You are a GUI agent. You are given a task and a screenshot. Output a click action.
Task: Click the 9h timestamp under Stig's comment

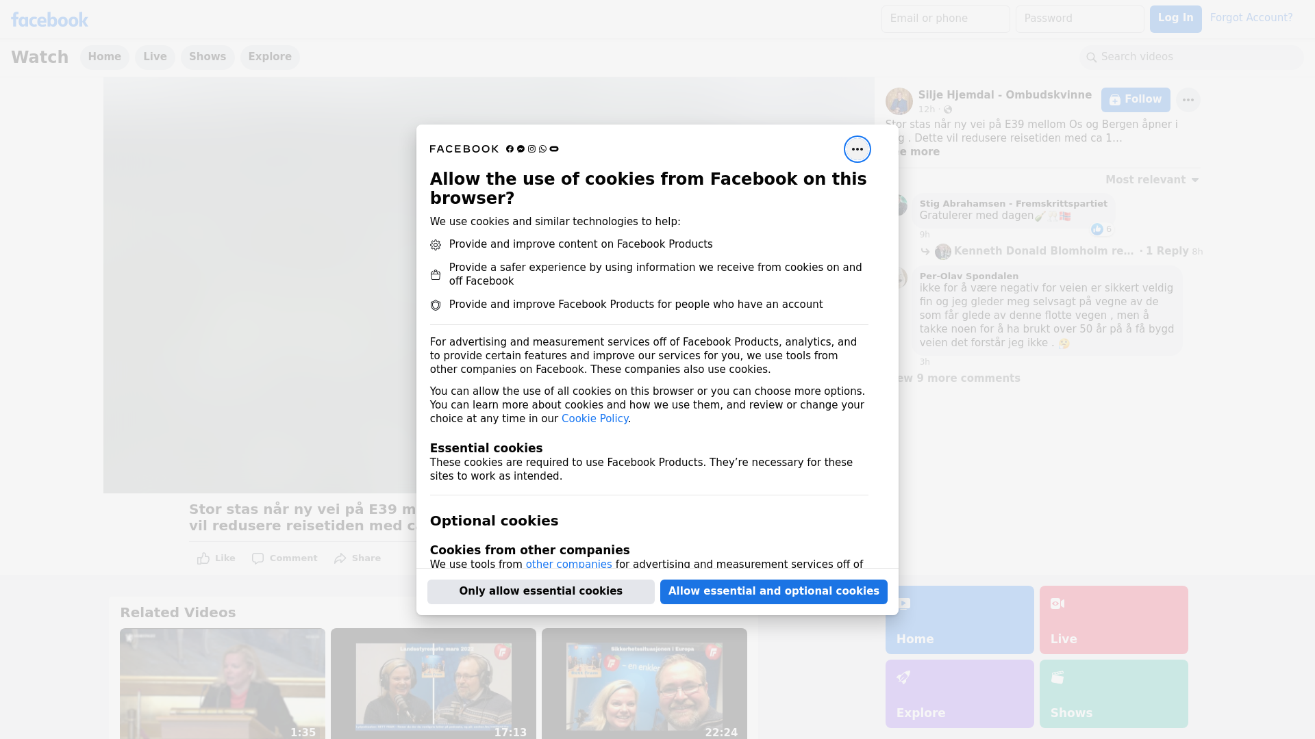click(925, 235)
